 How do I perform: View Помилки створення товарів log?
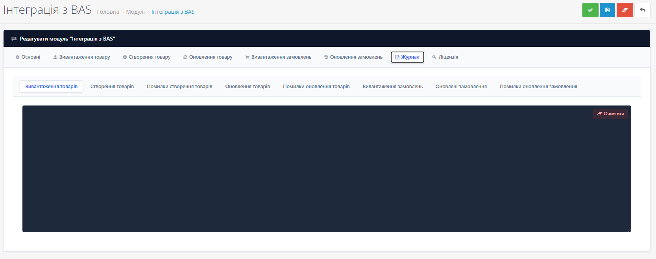[179, 87]
